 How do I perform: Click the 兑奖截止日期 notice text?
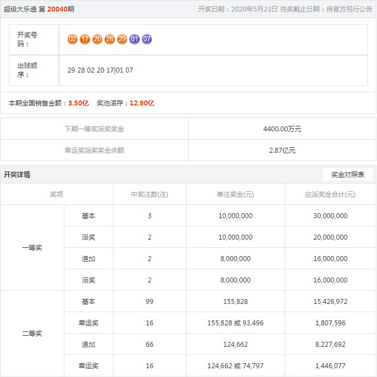point(326,9)
